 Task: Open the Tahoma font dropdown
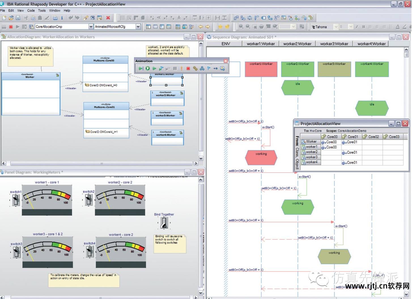tap(336, 27)
